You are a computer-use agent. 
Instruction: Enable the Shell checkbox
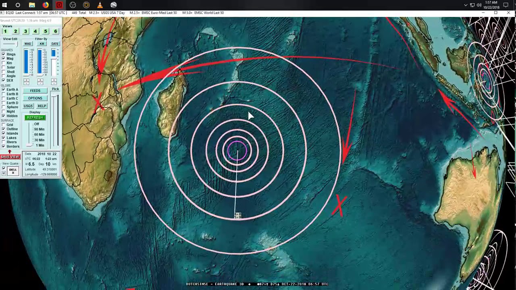[4, 72]
